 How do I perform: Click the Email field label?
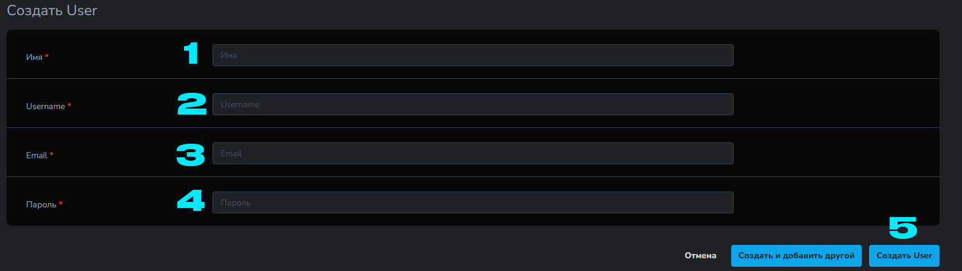[x=36, y=155]
